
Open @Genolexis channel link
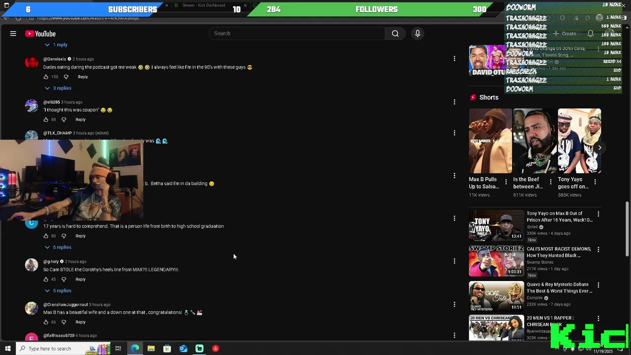coord(55,59)
